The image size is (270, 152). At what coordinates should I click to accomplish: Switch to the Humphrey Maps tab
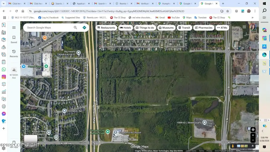tap(167, 4)
